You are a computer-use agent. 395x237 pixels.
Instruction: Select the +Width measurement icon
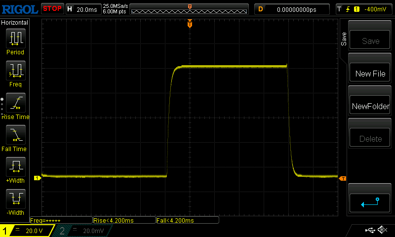coord(16,166)
